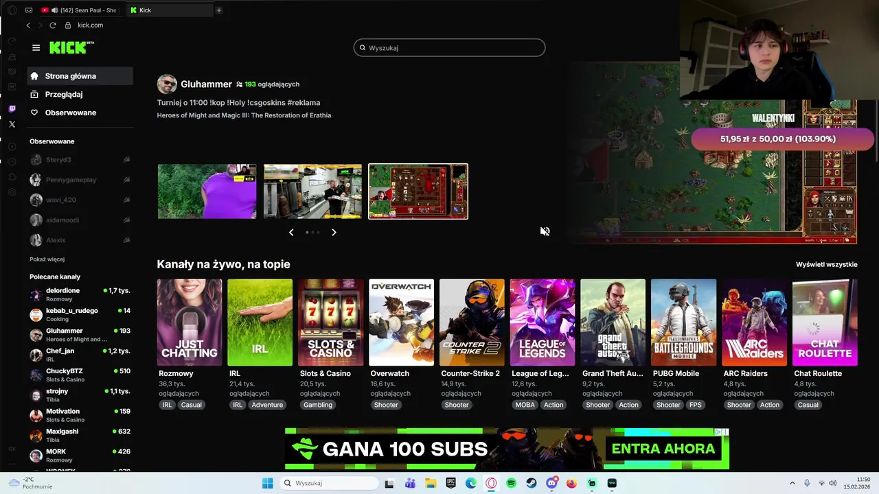Open Opera sidebar settings gear
Screen dimensions: 879x494
(x=12, y=191)
